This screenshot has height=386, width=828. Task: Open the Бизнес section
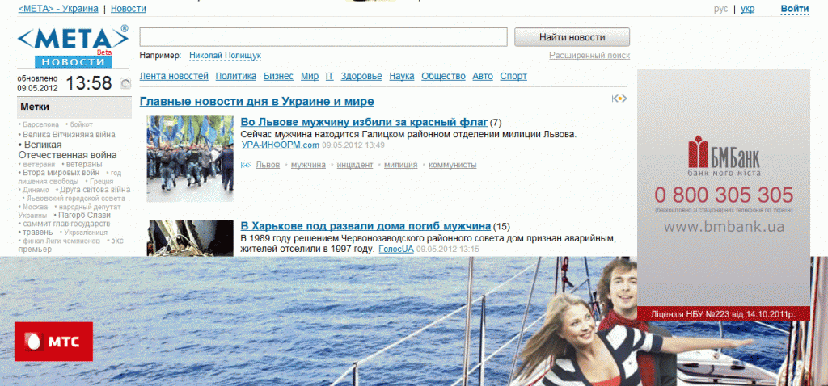tap(278, 76)
